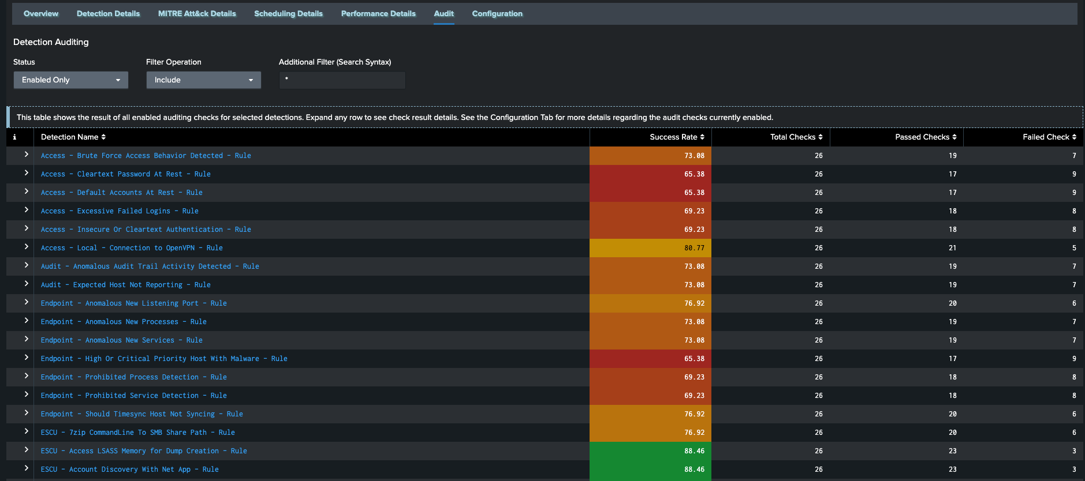Viewport: 1085px width, 481px height.
Task: Expand Anomalous New Services row
Action: [x=26, y=339]
